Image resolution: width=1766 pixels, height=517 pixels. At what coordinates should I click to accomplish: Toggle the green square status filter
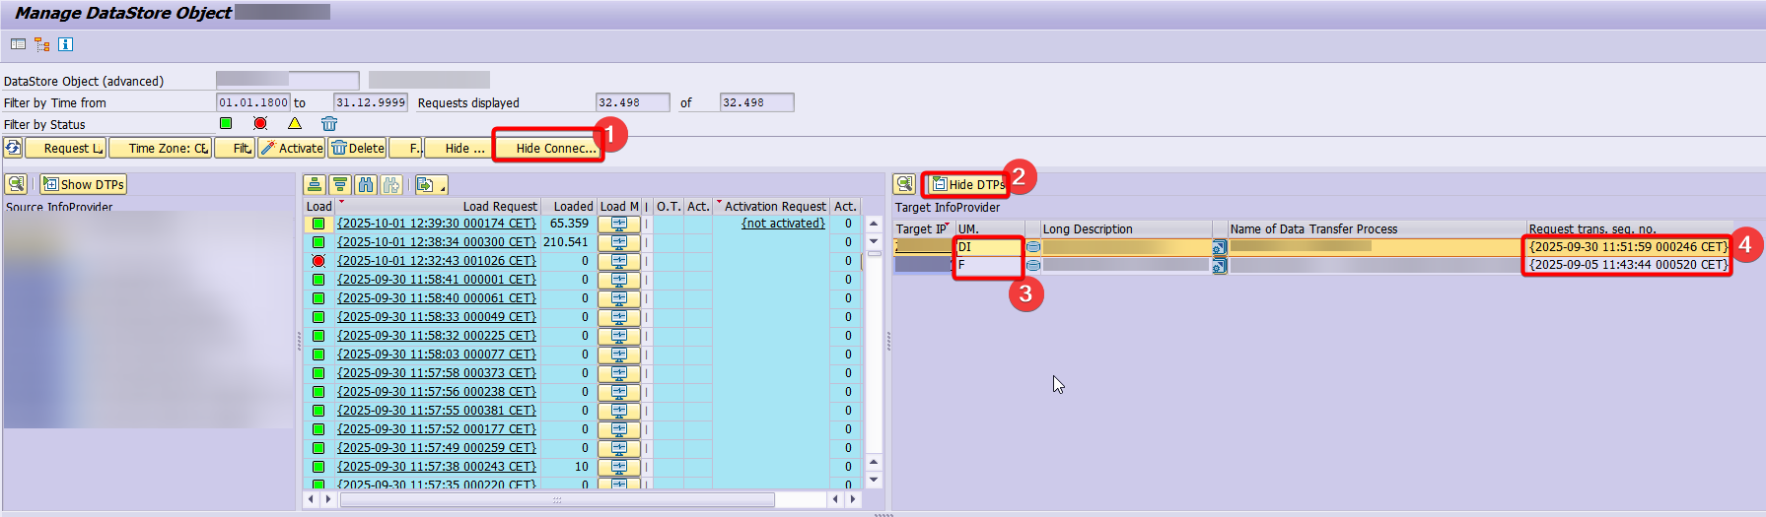coord(226,124)
